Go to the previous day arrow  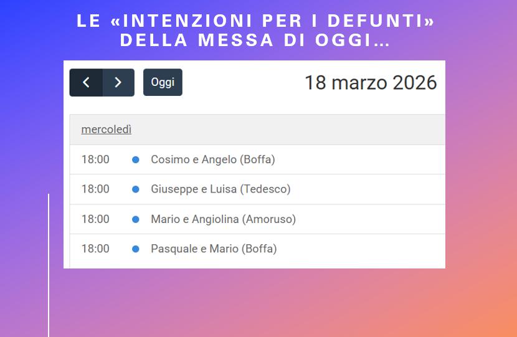[86, 83]
